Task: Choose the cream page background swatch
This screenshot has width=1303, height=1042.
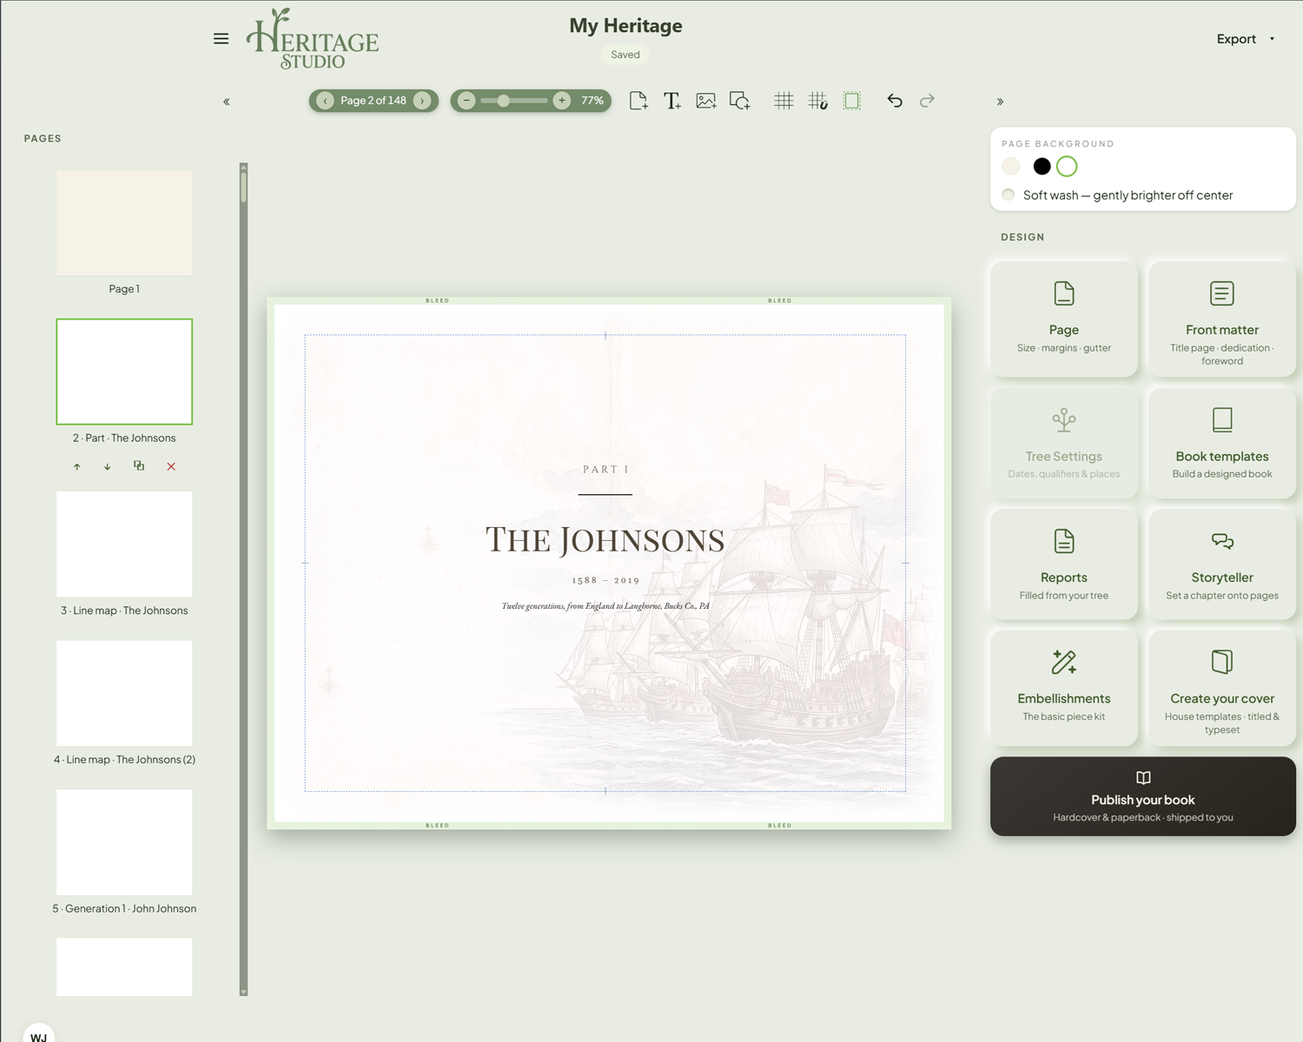Action: pos(1011,167)
